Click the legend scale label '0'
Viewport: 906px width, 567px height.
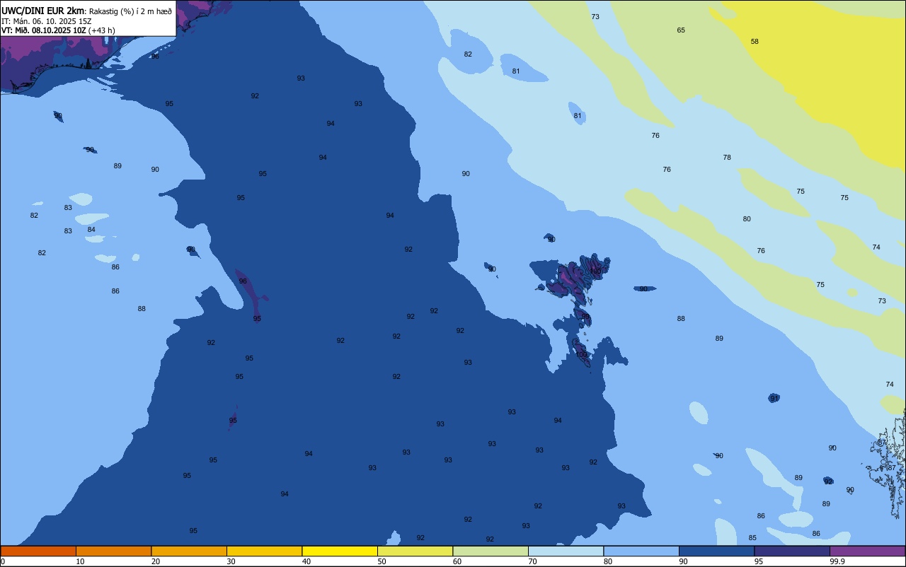(3, 561)
